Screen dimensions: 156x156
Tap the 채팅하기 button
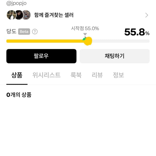pyautogui.click(x=114, y=56)
